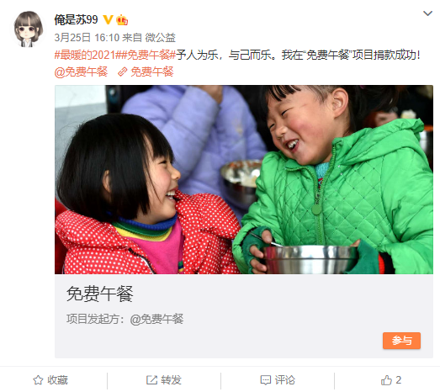
Task: Click the orange 参与 button
Action: (401, 341)
